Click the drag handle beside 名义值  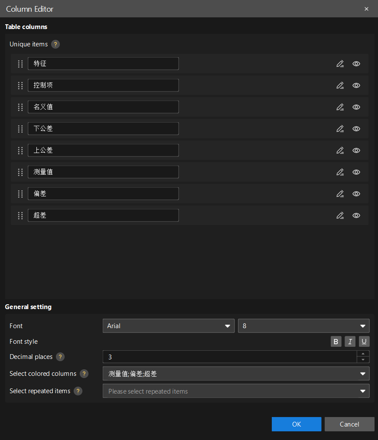(x=20, y=107)
